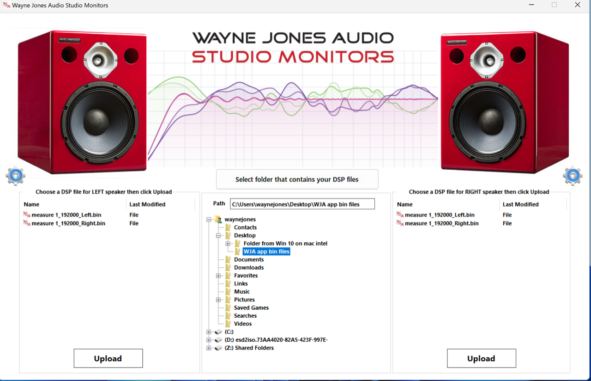Click the WJA app bin files folder icon
Screen dimensions: 591x381
pos(238,252)
